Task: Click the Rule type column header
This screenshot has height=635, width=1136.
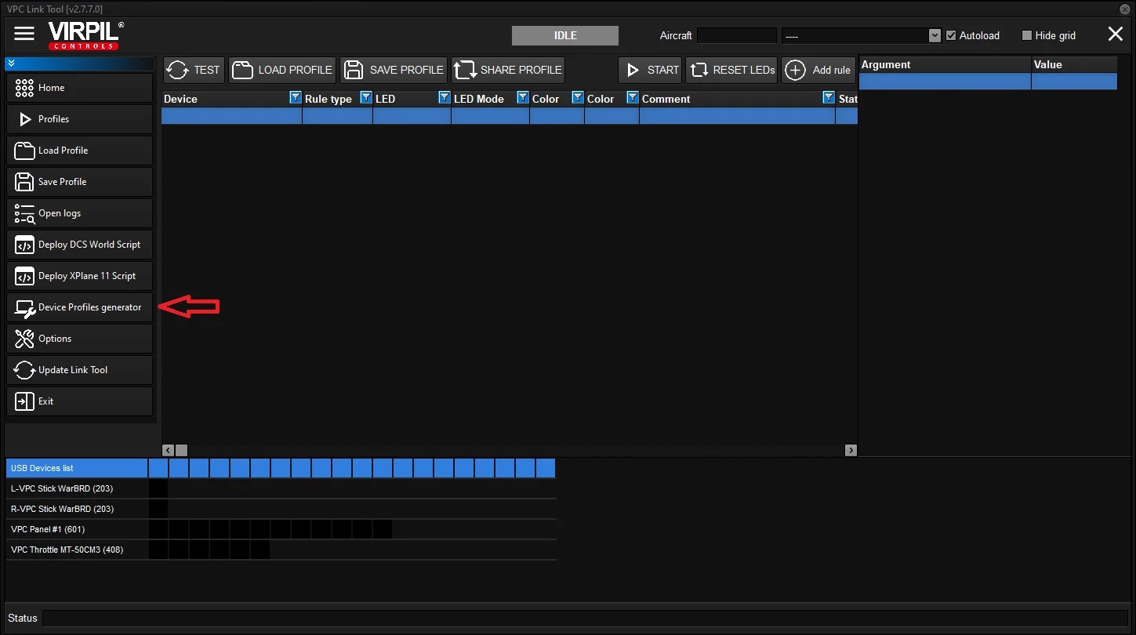Action: point(338,99)
